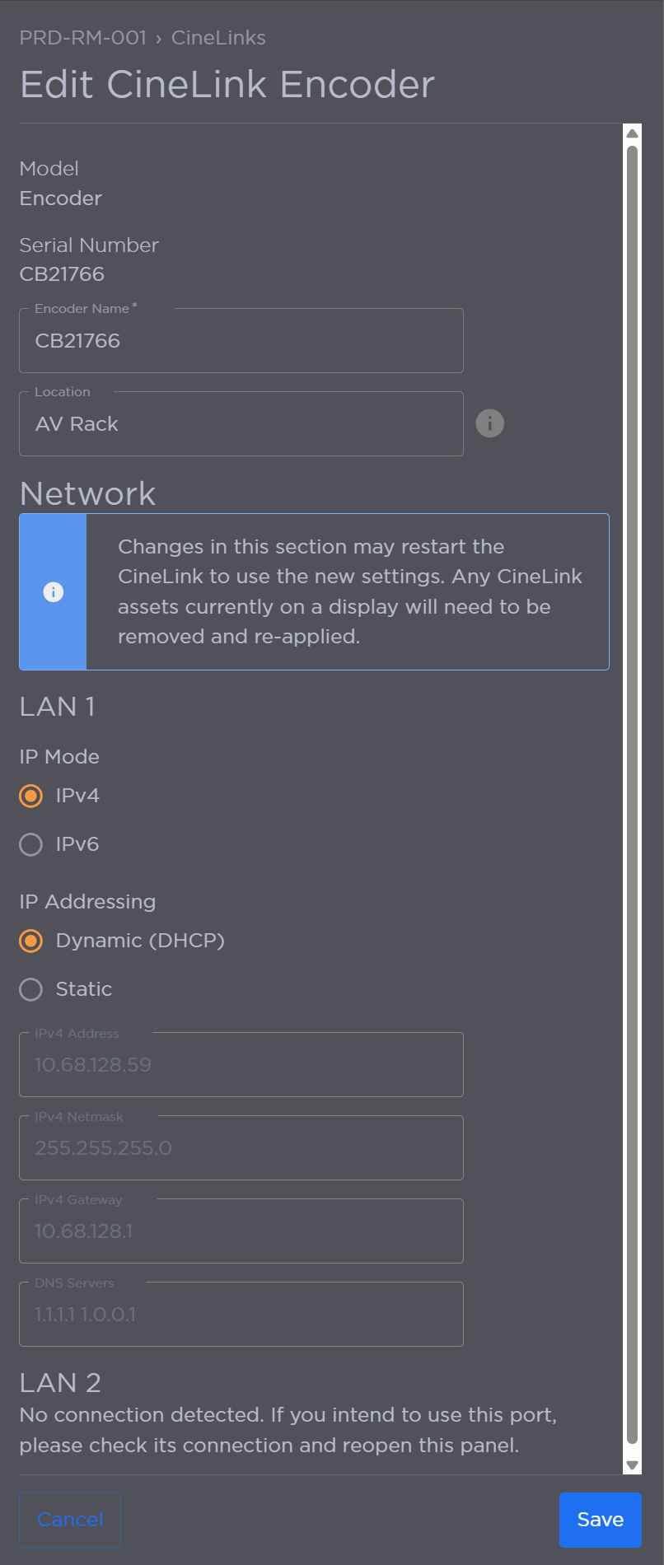Open the CineLinks breadcrumb link
Image resolution: width=664 pixels, height=1565 pixels.
218,38
